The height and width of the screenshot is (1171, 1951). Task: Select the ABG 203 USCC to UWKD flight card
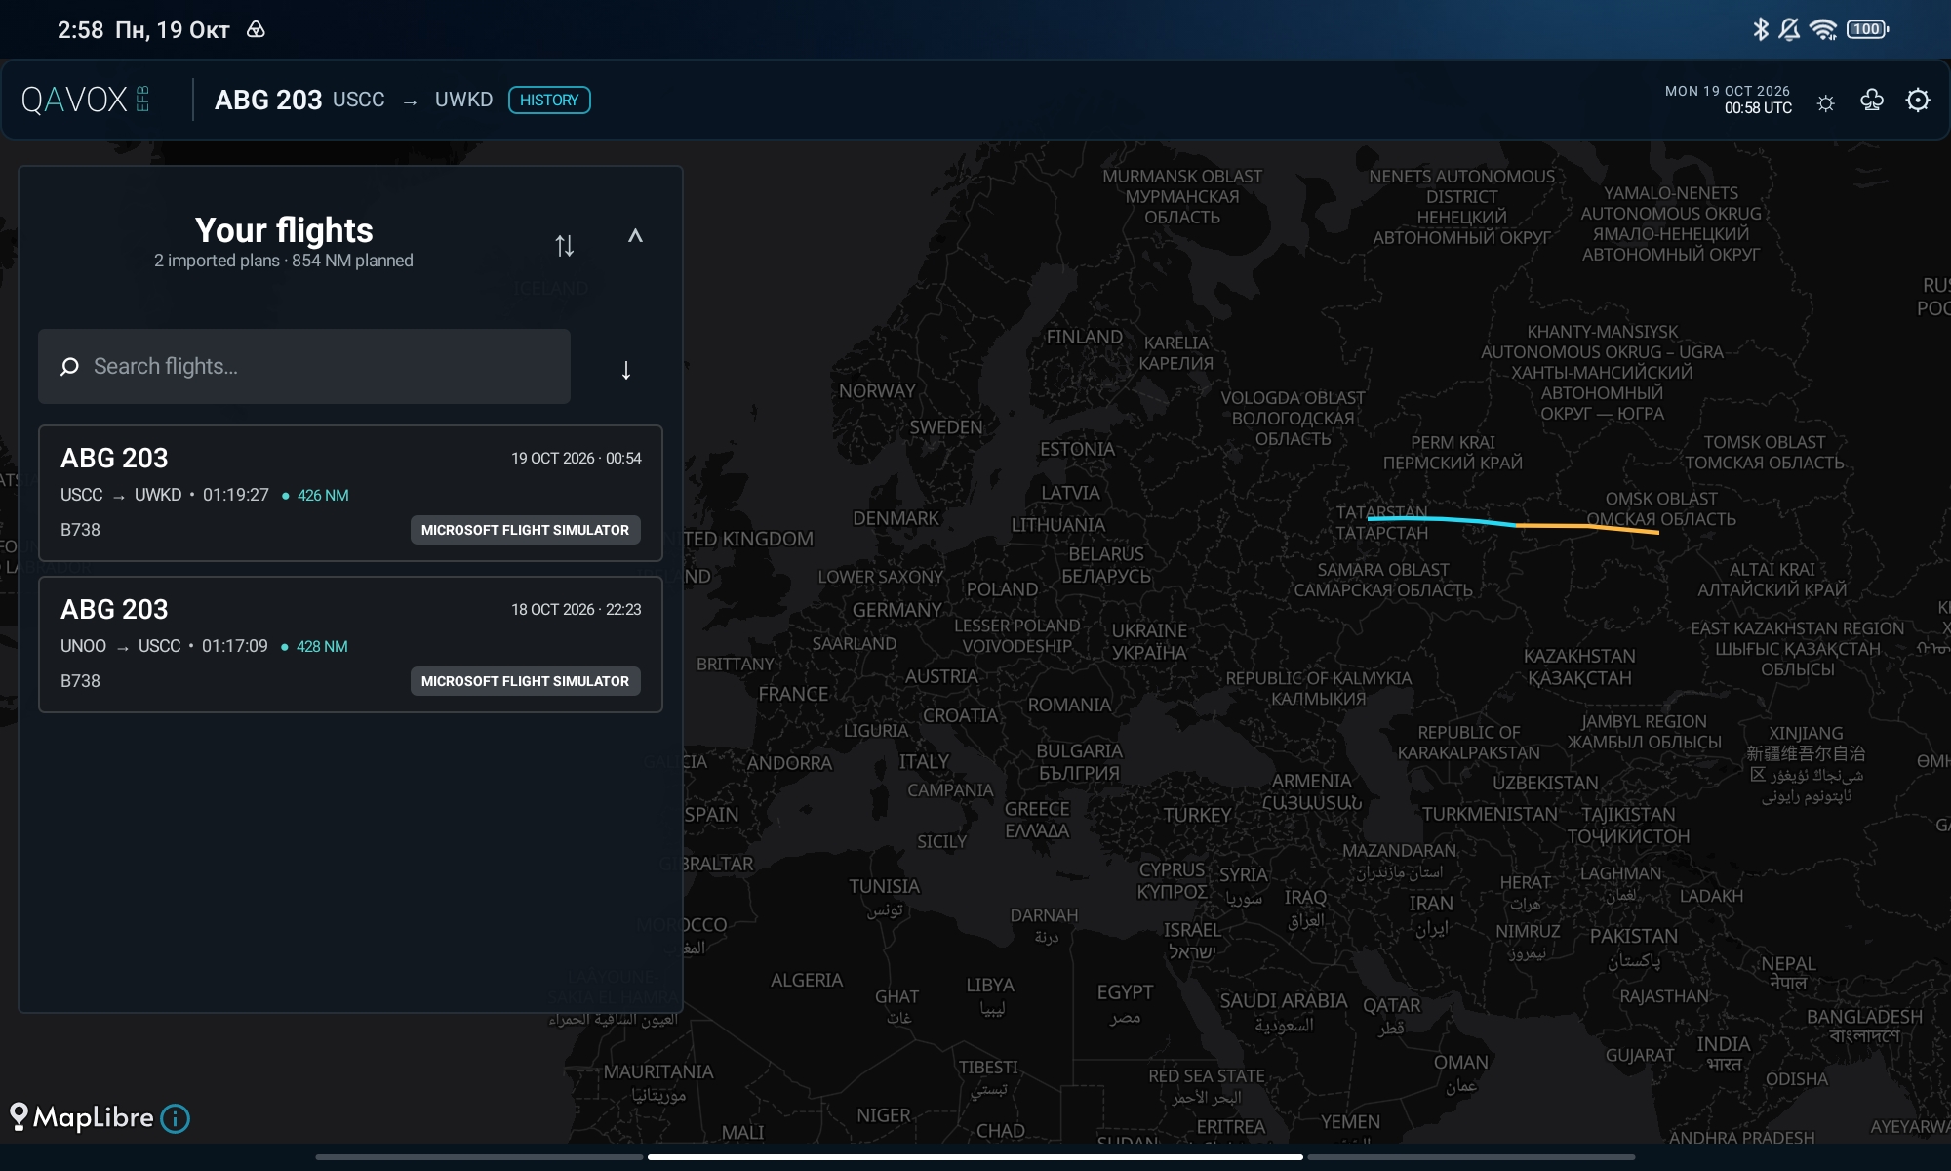coord(350,493)
